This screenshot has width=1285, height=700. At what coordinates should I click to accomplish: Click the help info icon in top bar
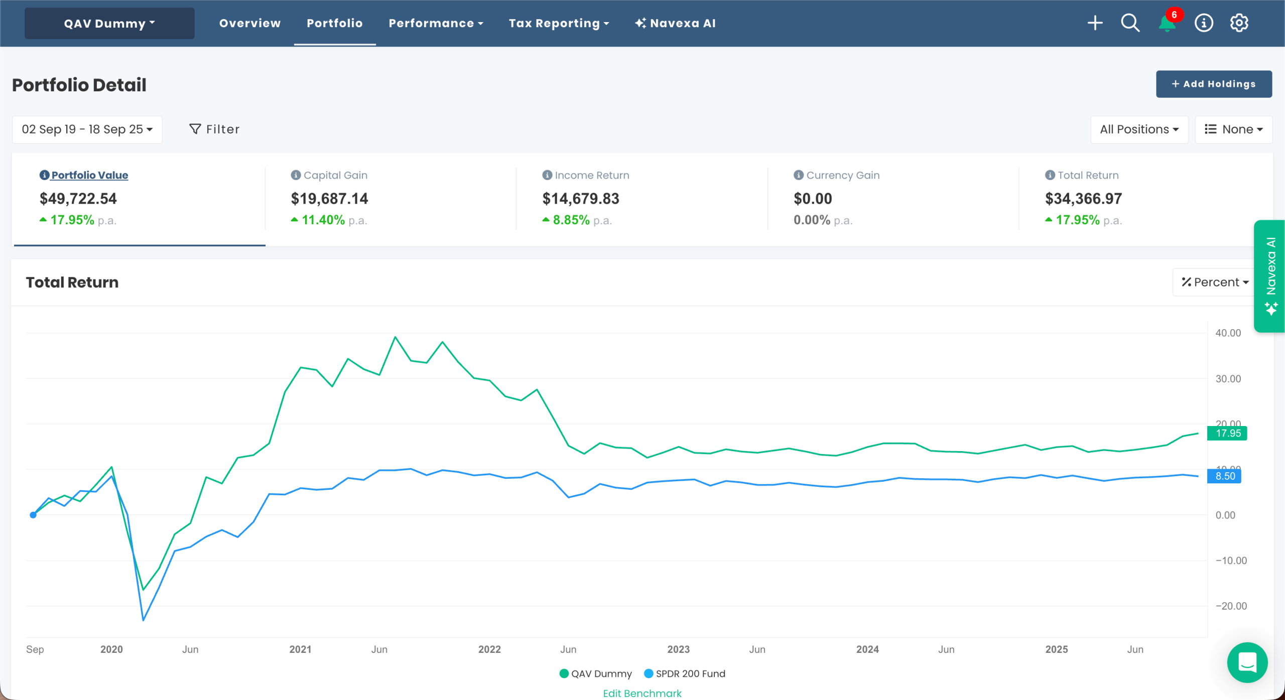(1203, 23)
